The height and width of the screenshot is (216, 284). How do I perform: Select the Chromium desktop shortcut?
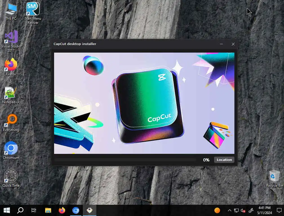click(11, 150)
